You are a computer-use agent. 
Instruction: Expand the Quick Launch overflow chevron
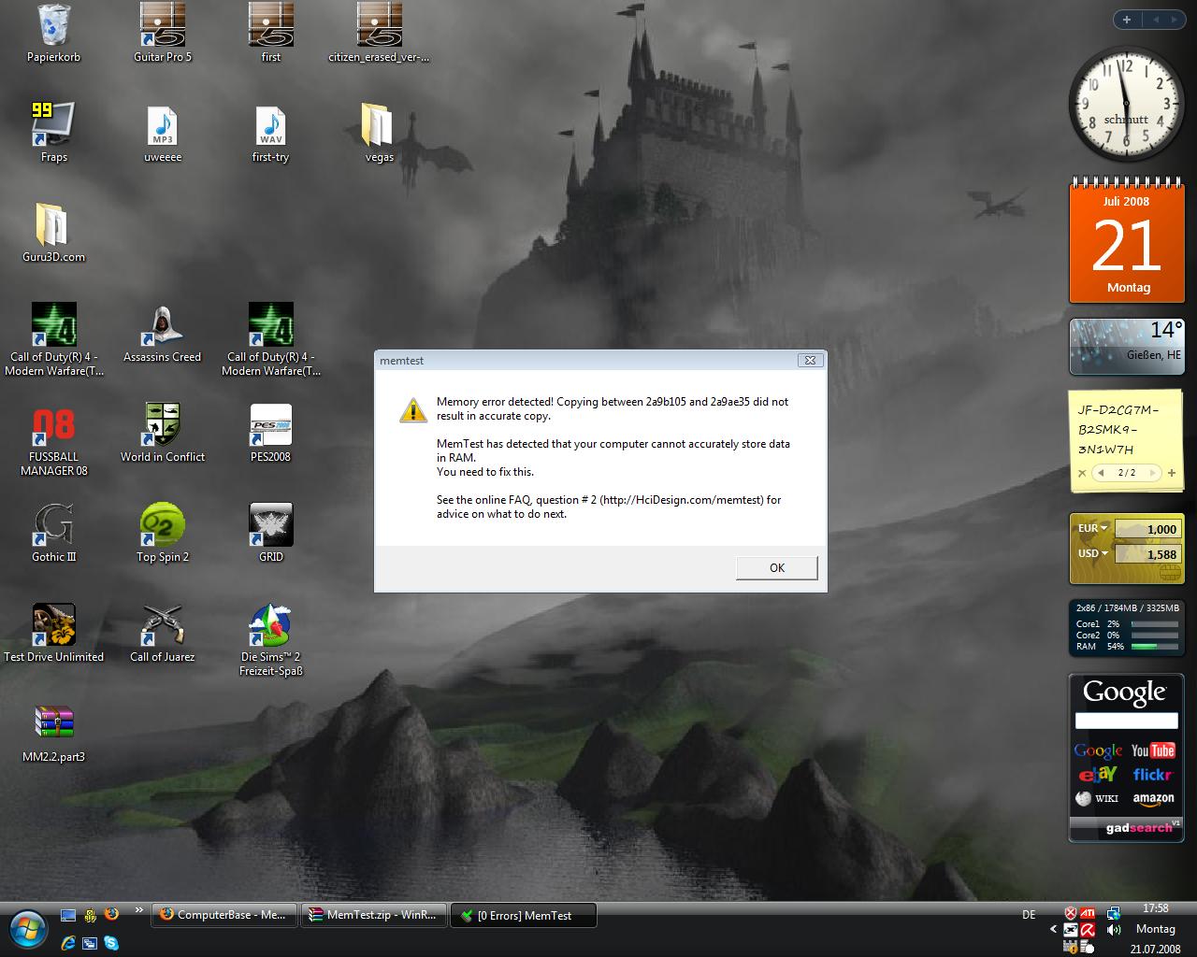[139, 910]
